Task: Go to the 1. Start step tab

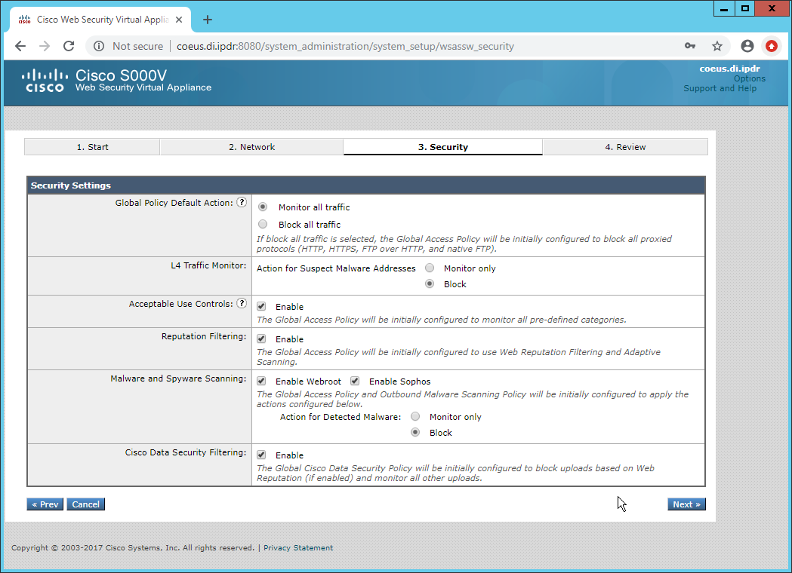Action: pyautogui.click(x=92, y=147)
